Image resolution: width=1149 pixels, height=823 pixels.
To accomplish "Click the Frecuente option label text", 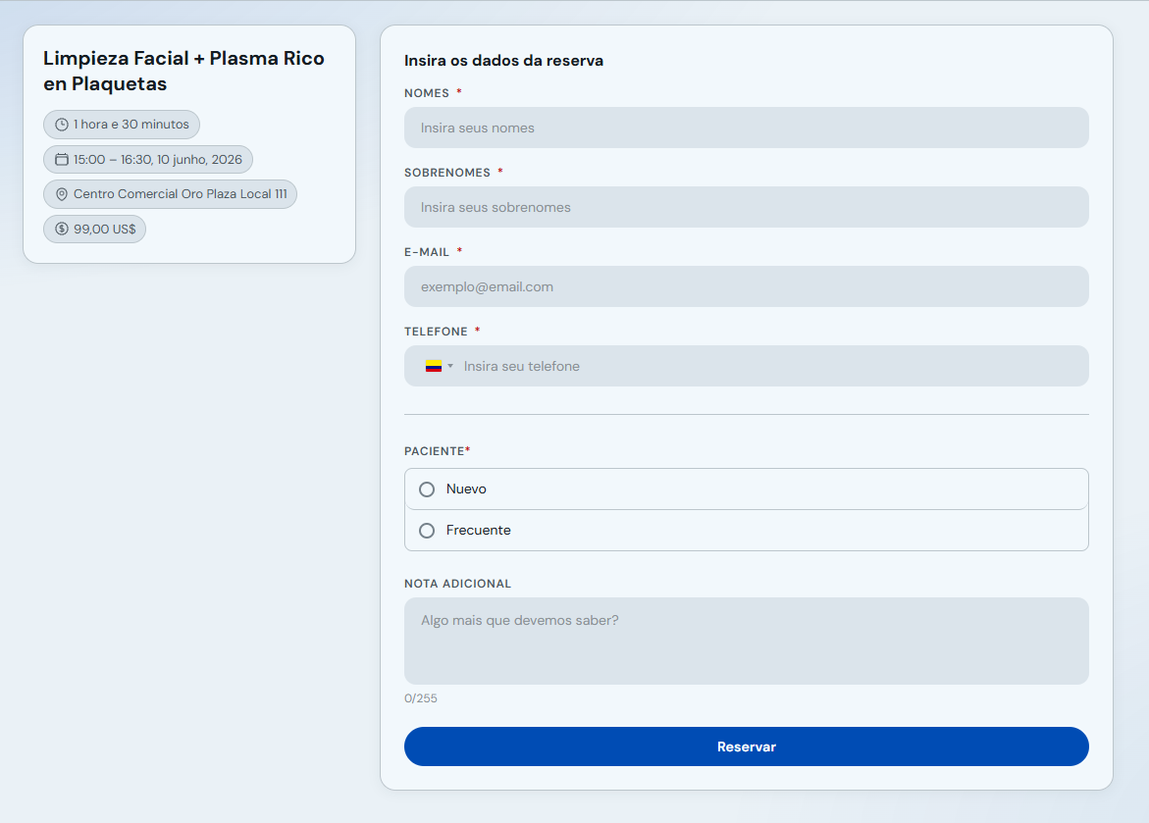I will [479, 531].
